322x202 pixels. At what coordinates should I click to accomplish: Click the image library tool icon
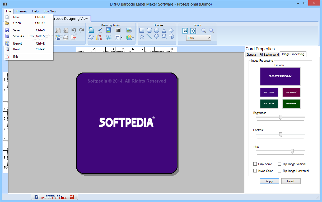click(129, 30)
